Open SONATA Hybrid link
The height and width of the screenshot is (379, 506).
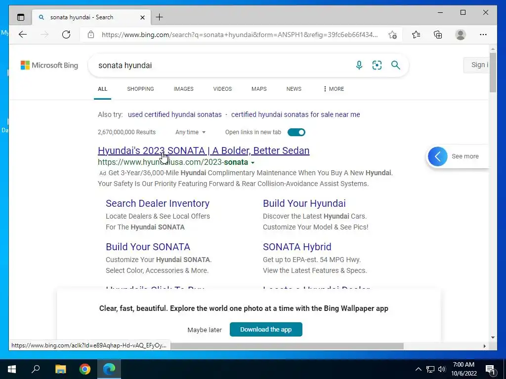[x=297, y=247]
